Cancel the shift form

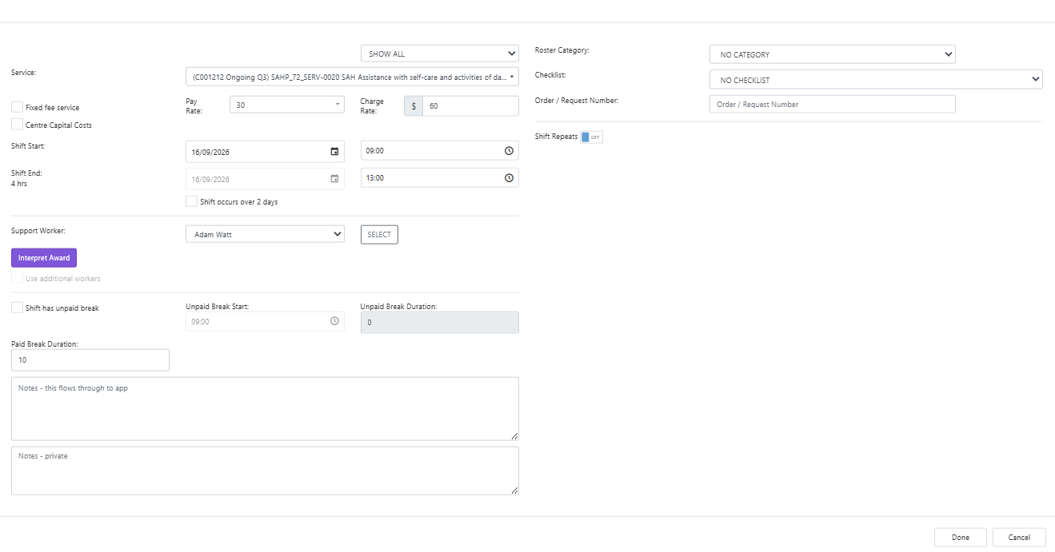click(1019, 538)
